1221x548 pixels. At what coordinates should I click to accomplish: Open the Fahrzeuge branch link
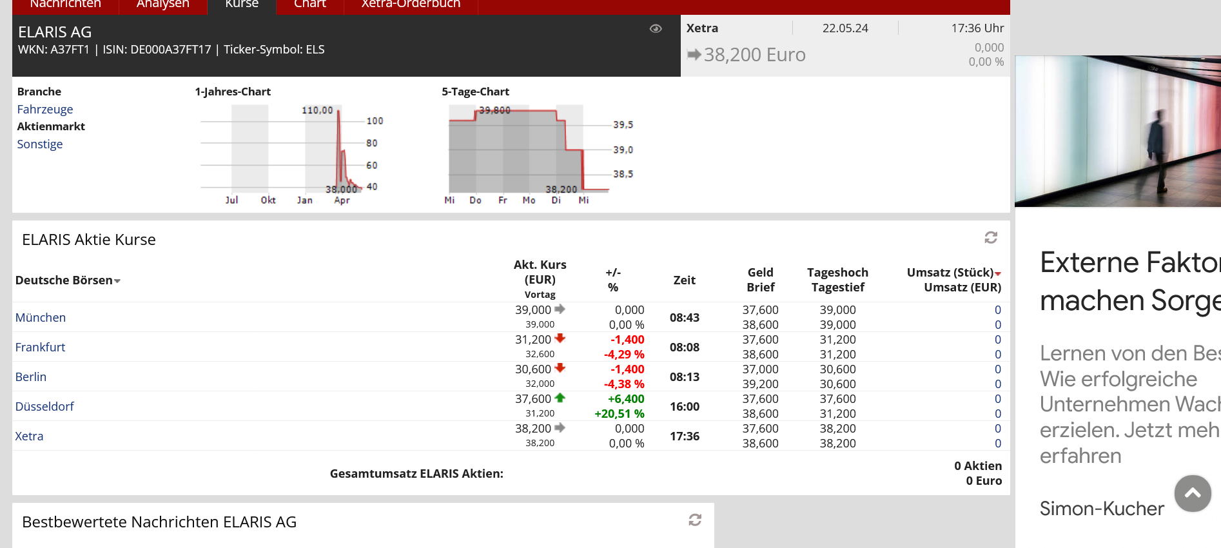coord(44,109)
